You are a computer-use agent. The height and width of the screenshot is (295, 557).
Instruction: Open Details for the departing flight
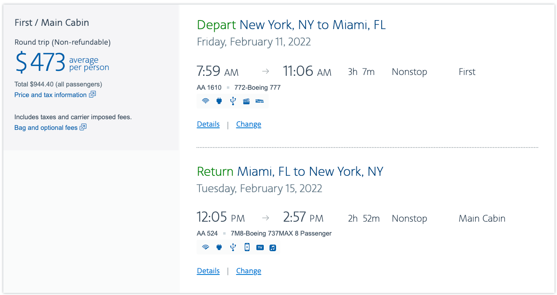click(208, 124)
